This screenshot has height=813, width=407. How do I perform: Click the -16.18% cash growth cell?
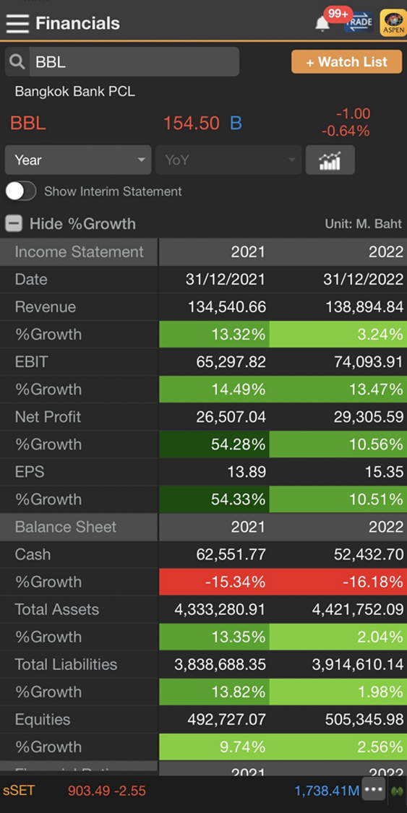pos(338,582)
